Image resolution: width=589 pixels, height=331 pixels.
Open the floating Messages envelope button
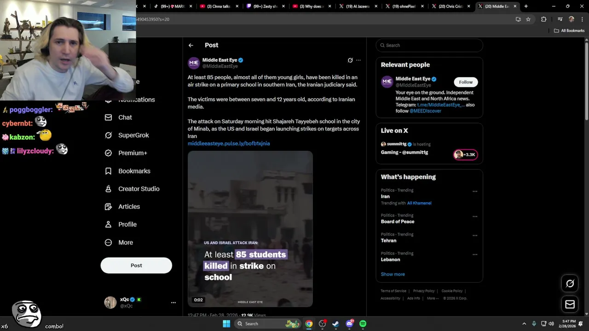(570, 304)
